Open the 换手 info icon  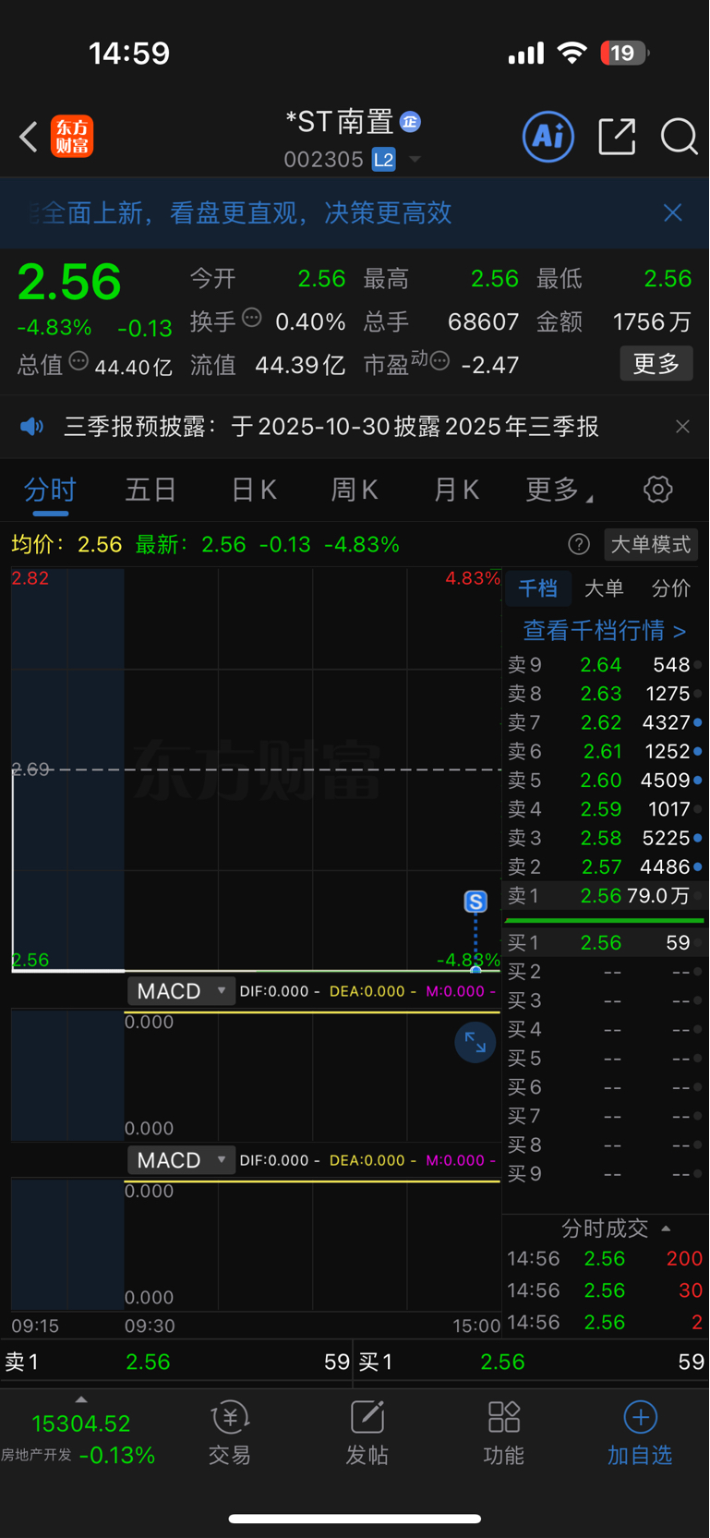pyautogui.click(x=251, y=319)
